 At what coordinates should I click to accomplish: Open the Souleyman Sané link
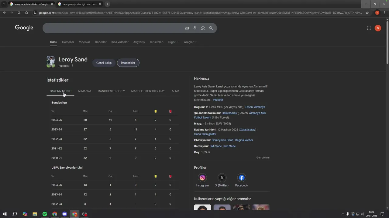pos(222,140)
